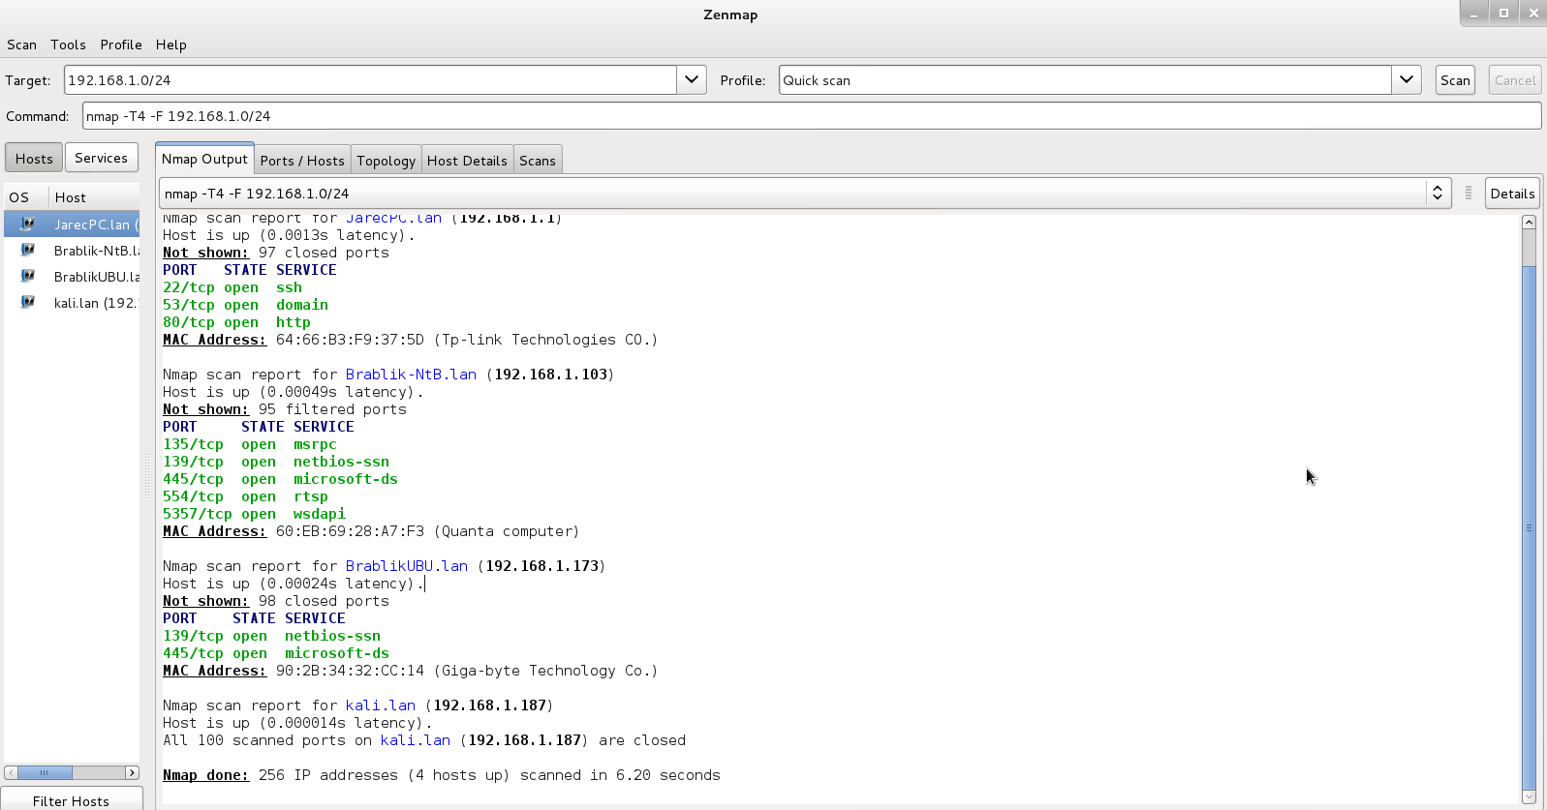Open the scan output selector spinner

1438,193
